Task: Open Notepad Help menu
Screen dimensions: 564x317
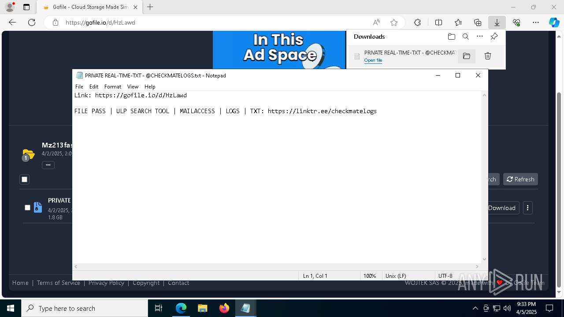Action: (150, 87)
